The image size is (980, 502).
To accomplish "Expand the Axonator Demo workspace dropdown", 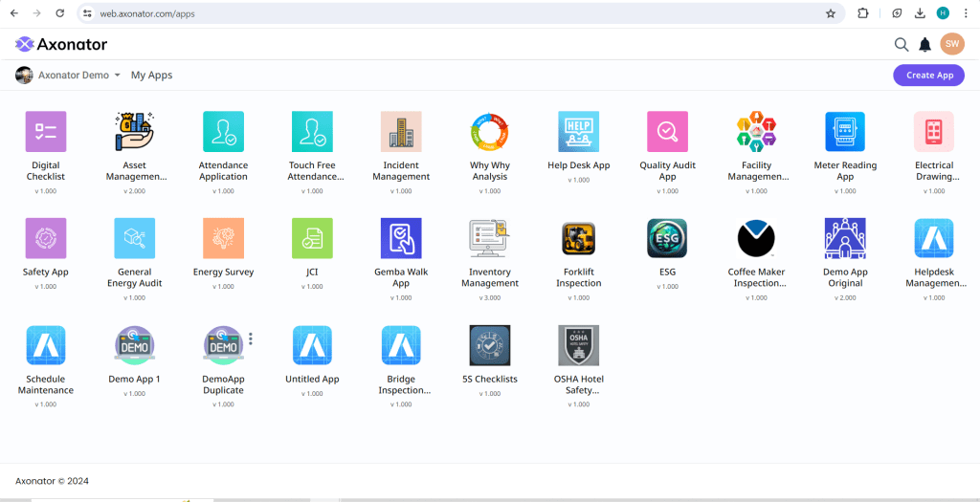I will click(x=117, y=76).
